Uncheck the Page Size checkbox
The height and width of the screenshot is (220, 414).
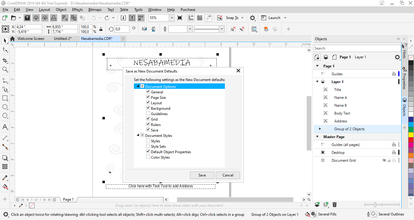148,97
